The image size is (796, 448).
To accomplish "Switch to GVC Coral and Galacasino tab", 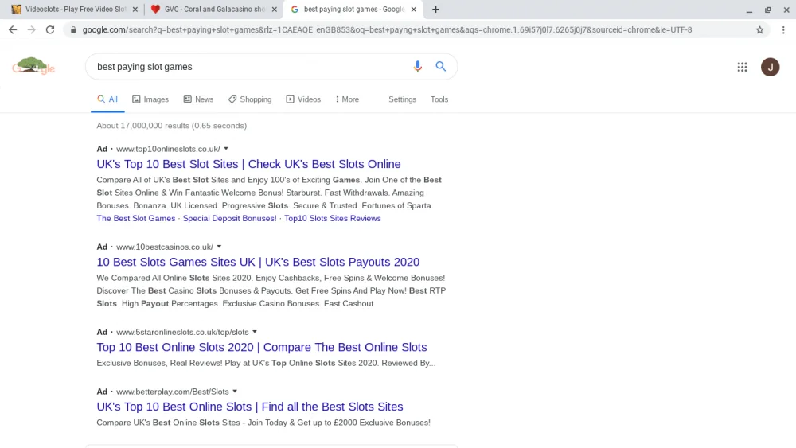I will coord(213,9).
